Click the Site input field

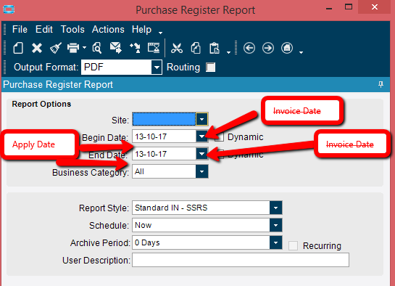[x=164, y=119]
